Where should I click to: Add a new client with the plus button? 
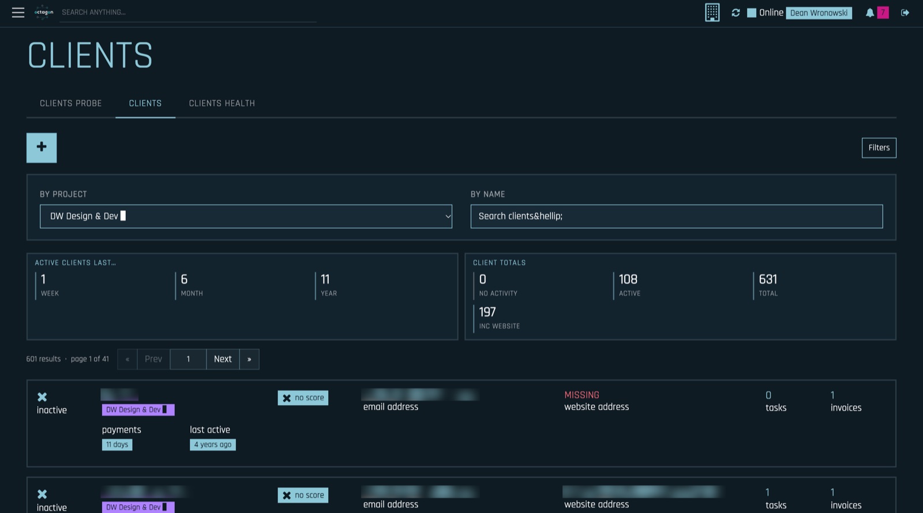pyautogui.click(x=42, y=148)
